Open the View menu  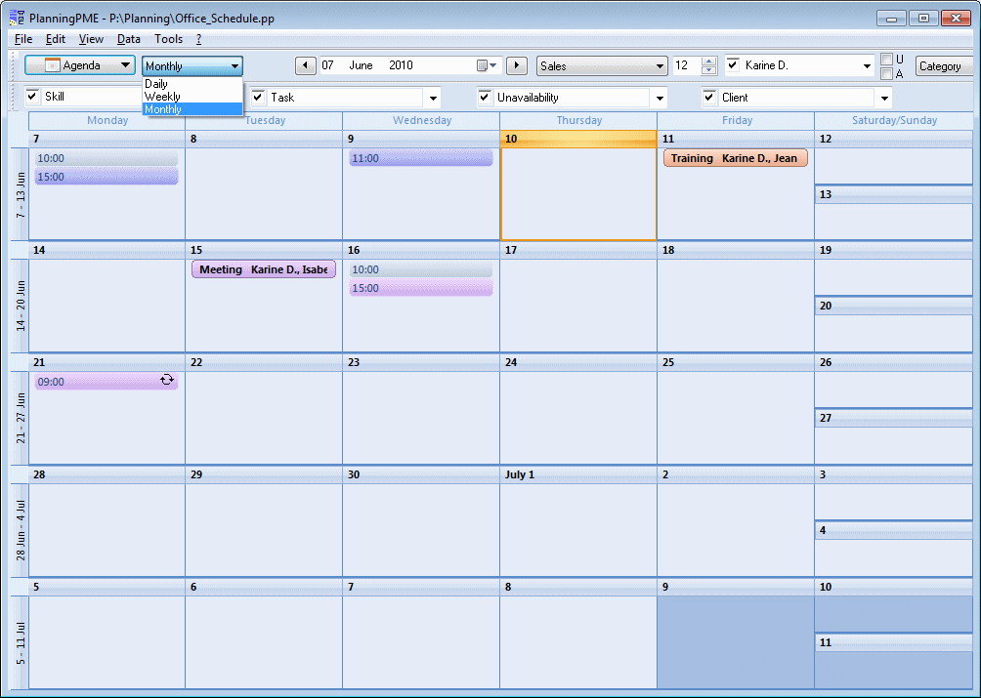click(91, 39)
